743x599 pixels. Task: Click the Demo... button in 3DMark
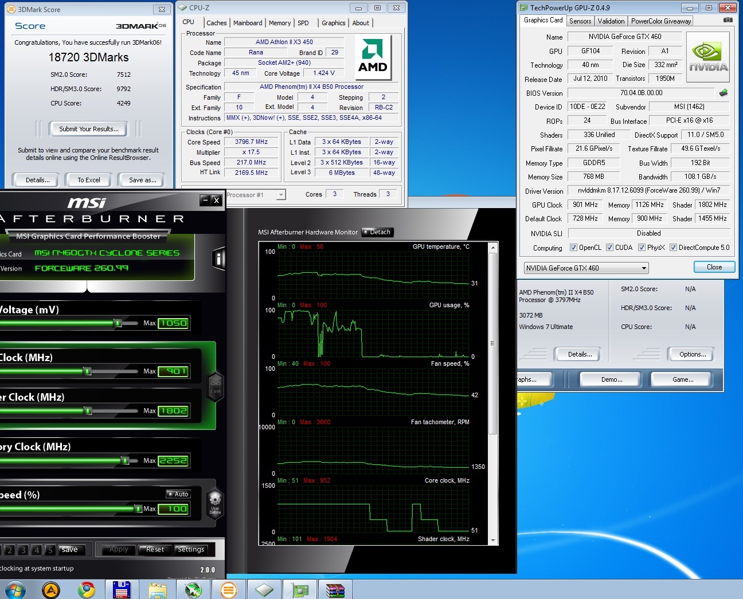tap(612, 379)
